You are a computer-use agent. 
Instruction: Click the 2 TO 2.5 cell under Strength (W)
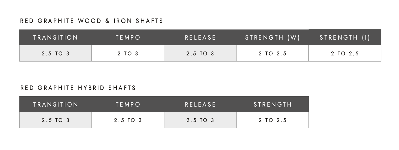tap(273, 53)
